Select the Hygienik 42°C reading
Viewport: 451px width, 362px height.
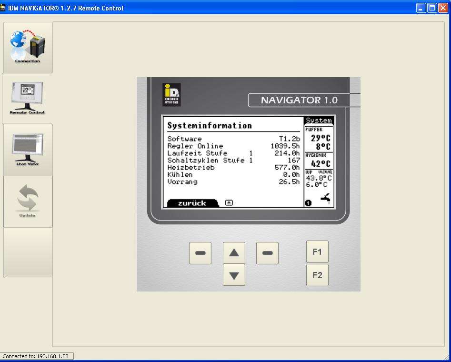321,164
